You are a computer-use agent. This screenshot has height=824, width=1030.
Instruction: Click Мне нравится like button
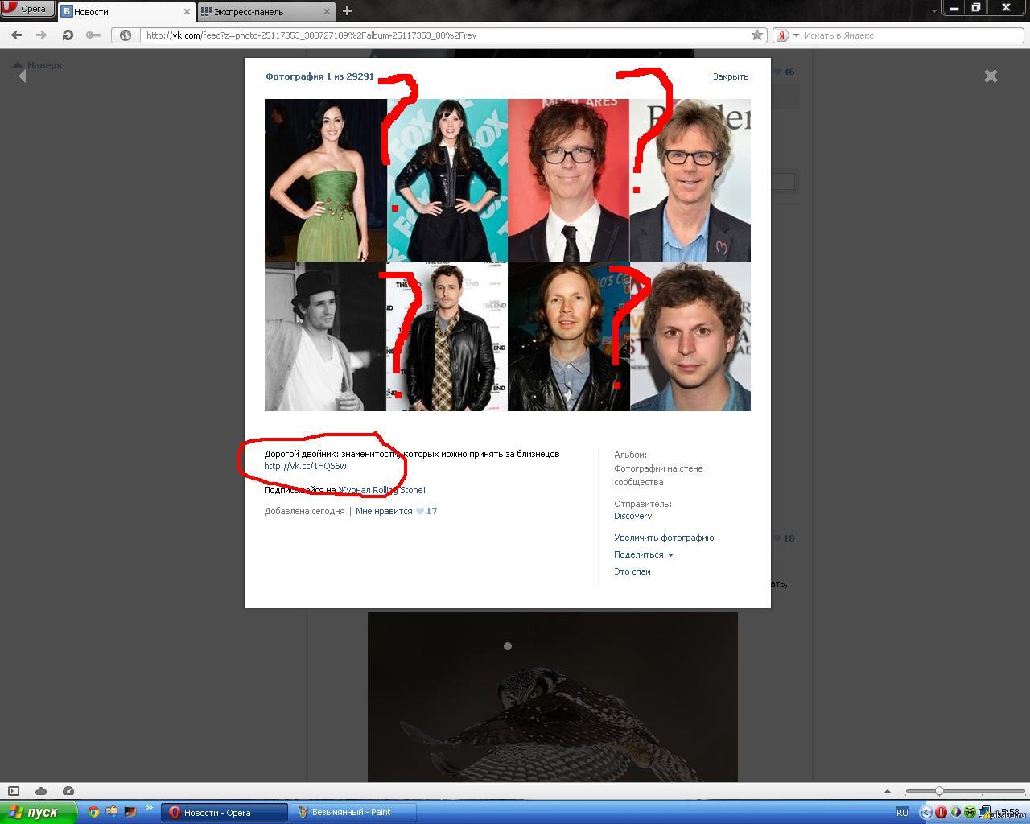coord(384,511)
